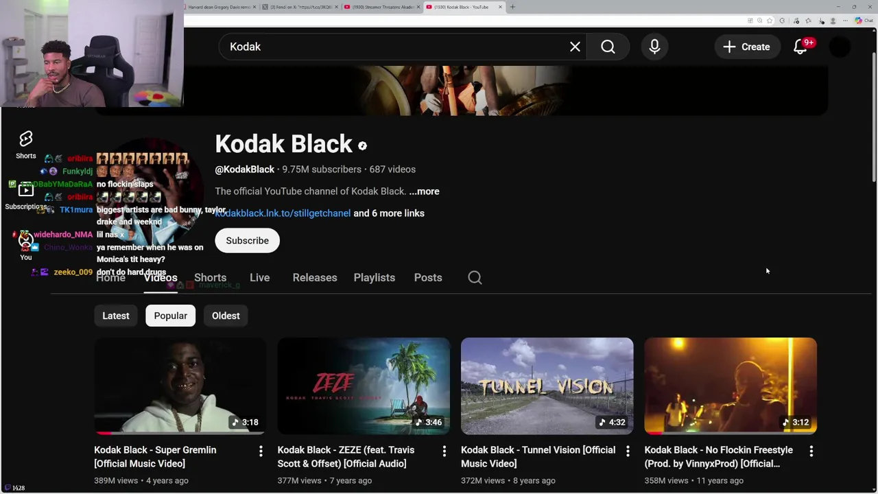Image resolution: width=878 pixels, height=494 pixels.
Task: Open options menu for ZEZE video
Action: [444, 451]
